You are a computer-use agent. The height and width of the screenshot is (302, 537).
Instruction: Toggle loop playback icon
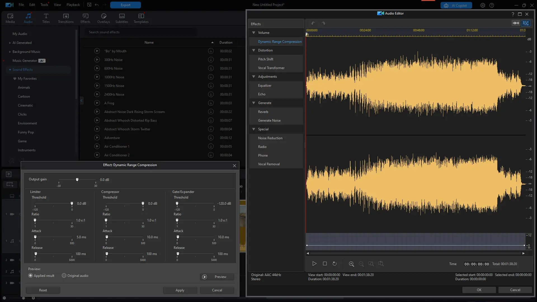[335, 264]
